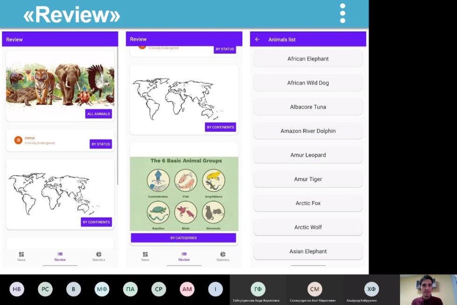Tap the back arrow in Animals list

click(257, 40)
